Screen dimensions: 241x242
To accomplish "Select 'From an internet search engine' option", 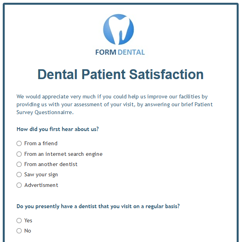I will (19, 154).
